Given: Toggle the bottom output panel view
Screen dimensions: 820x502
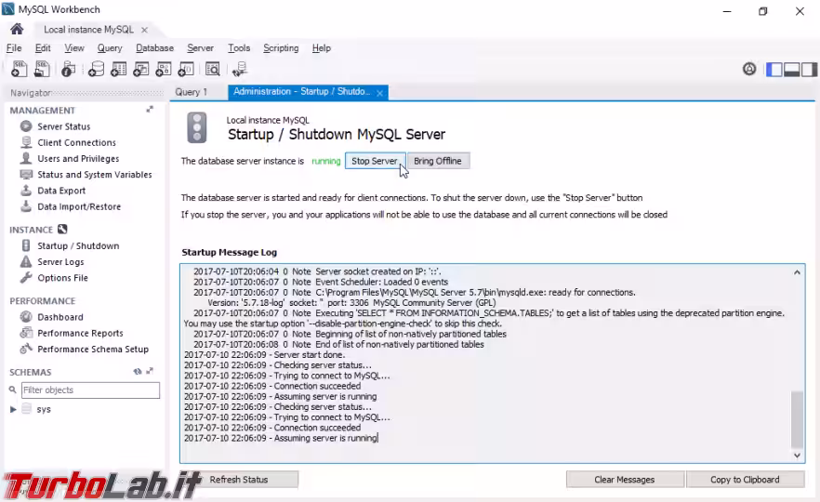Looking at the screenshot, I should coord(791,69).
